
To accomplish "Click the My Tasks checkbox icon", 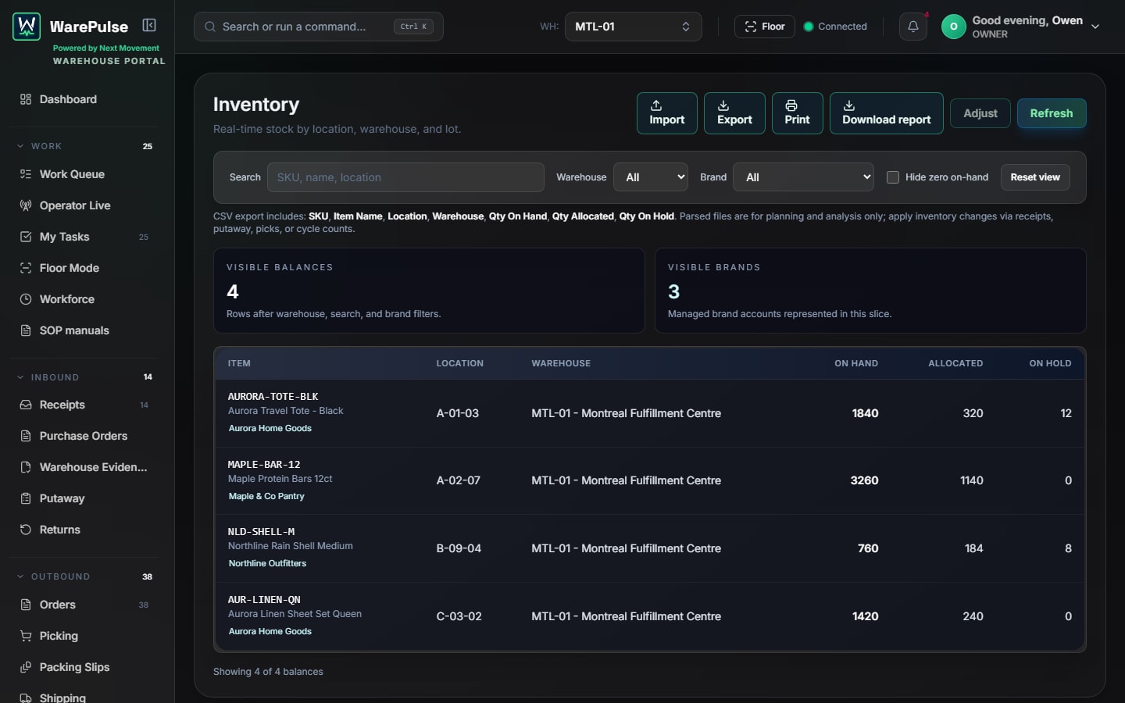I will pyautogui.click(x=26, y=237).
